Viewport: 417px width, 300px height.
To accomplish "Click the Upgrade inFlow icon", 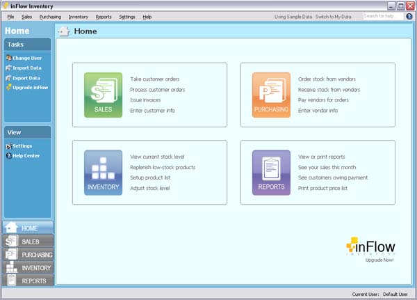I will (x=8, y=88).
